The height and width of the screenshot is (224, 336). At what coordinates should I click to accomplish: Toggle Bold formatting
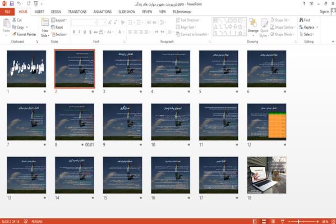point(73,32)
